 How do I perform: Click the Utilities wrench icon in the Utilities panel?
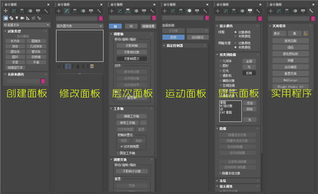[x=311, y=11]
